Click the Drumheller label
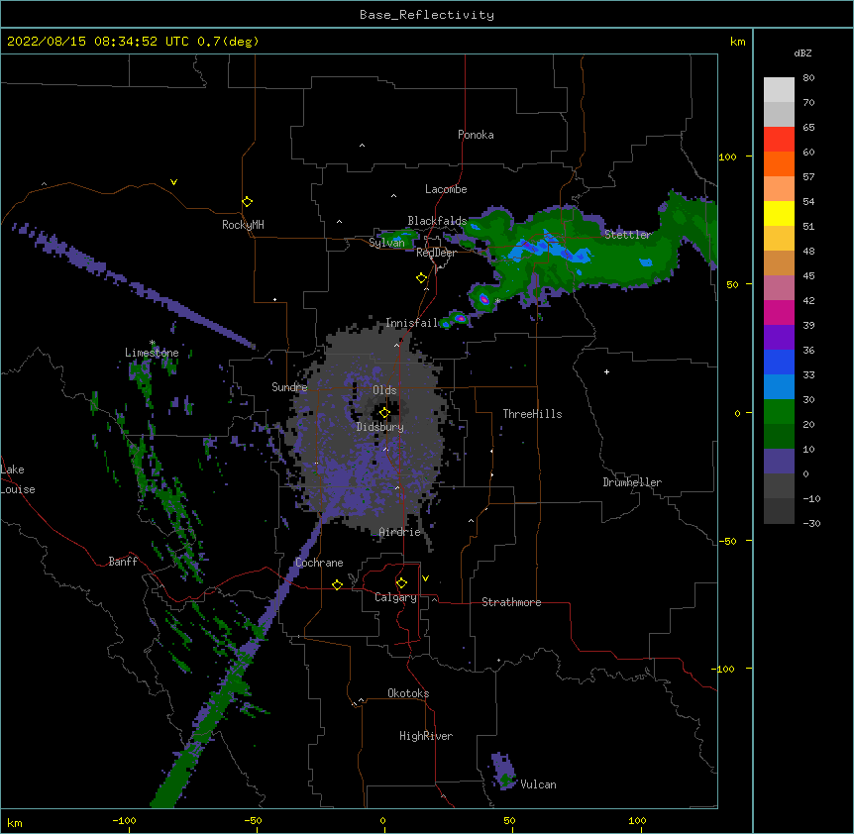Image resolution: width=854 pixels, height=834 pixels. 632,482
